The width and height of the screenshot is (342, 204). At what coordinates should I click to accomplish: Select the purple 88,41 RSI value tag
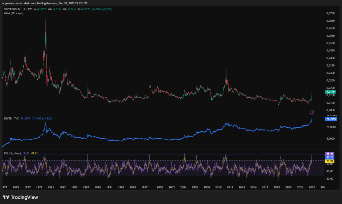coord(329,154)
